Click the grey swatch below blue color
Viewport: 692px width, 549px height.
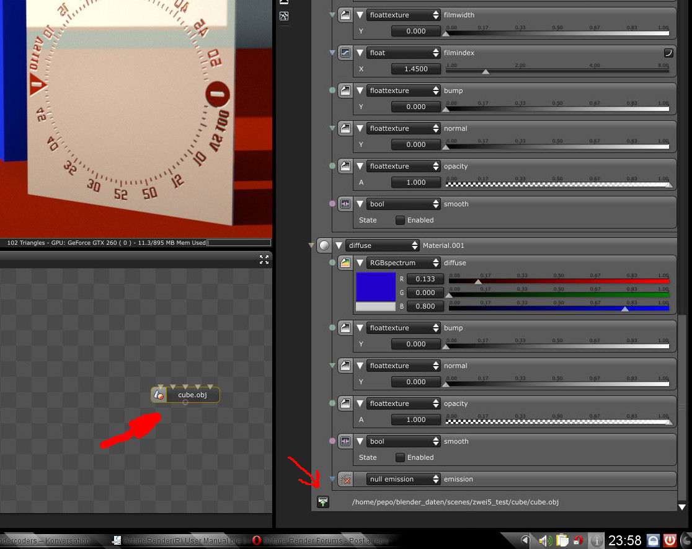coord(376,307)
